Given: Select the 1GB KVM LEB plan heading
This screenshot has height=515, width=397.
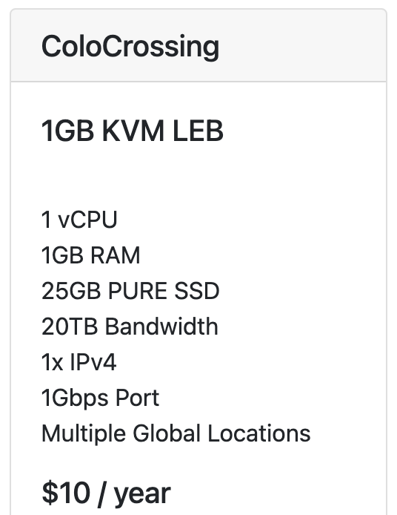Looking at the screenshot, I should tap(133, 131).
